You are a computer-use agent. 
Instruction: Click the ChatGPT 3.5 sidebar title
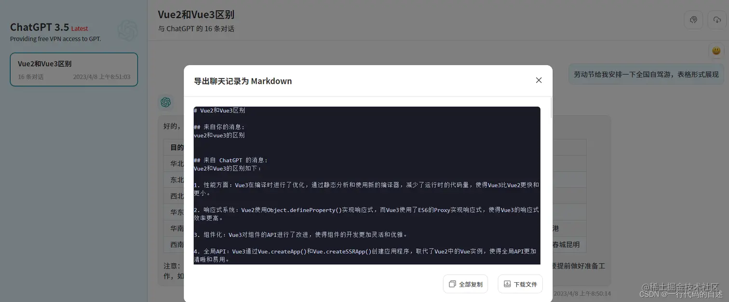(40, 27)
